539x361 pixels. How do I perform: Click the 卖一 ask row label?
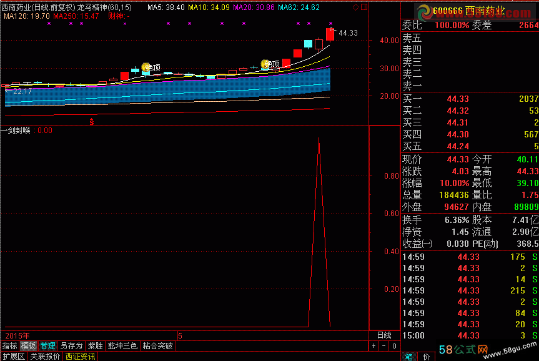coord(412,86)
